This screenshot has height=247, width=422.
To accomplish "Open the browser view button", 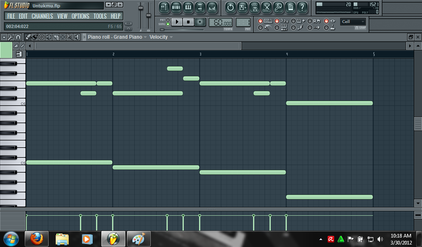I will coord(200,7).
